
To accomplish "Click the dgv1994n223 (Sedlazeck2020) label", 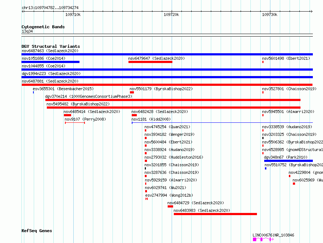I will 51,74.
